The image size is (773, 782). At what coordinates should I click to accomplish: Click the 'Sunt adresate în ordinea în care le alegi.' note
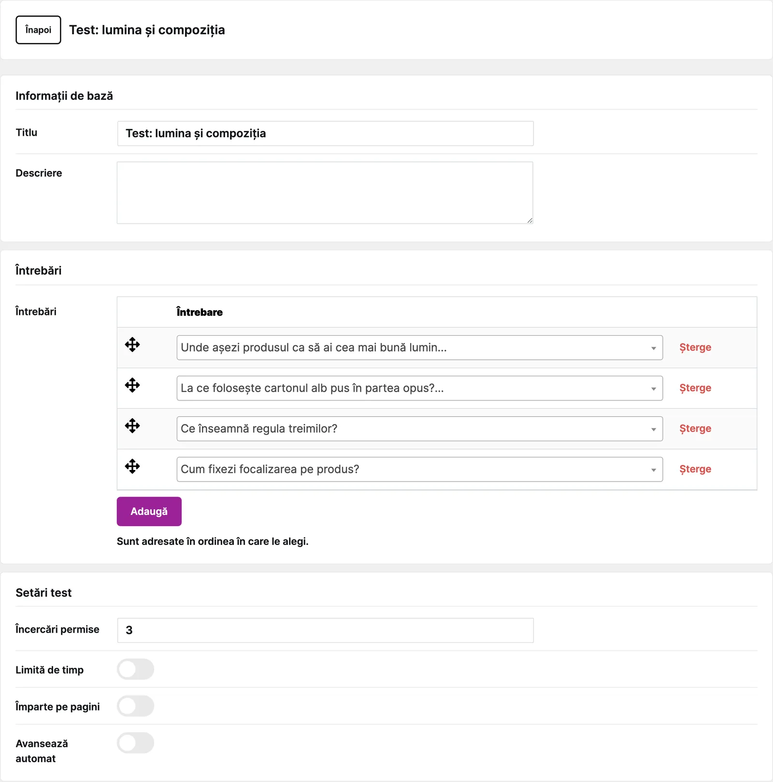[x=213, y=541]
